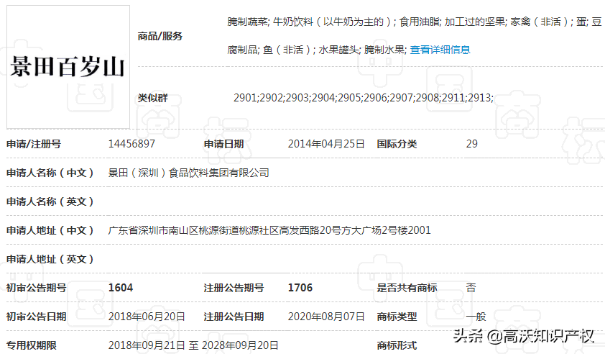Click the 注册公告日期 label
The image size is (605, 354).
(x=234, y=317)
